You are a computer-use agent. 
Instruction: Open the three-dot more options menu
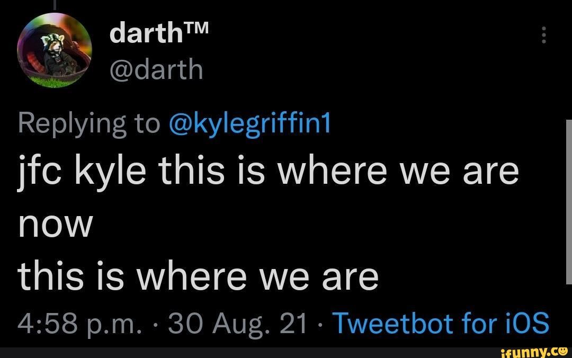pyautogui.click(x=542, y=36)
